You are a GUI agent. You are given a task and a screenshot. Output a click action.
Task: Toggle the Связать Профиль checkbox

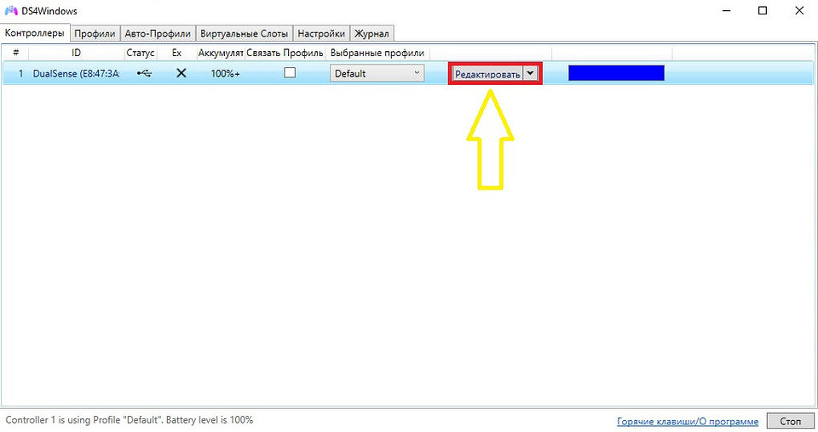click(290, 73)
